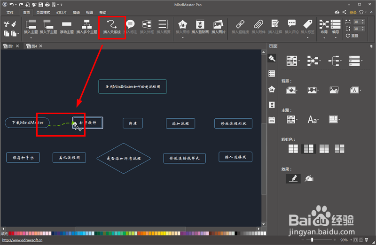The image size is (376, 245).
Task: Open the outline list tab in side panel
Action: (x=272, y=74)
